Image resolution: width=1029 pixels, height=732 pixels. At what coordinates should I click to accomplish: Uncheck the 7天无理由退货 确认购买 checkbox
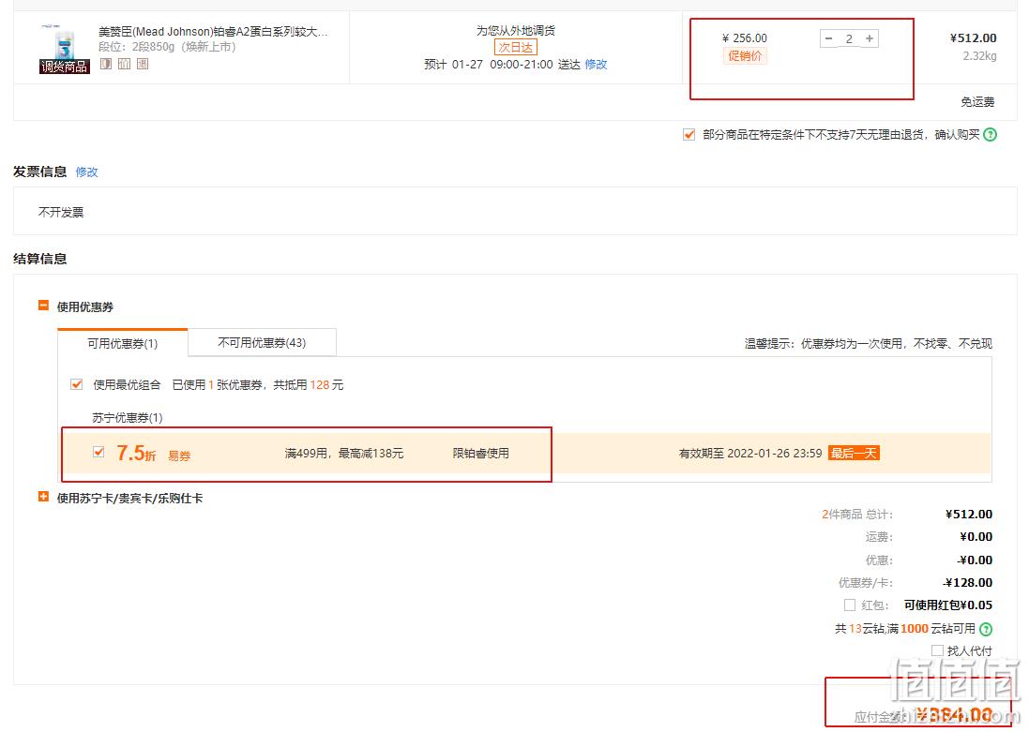689,134
